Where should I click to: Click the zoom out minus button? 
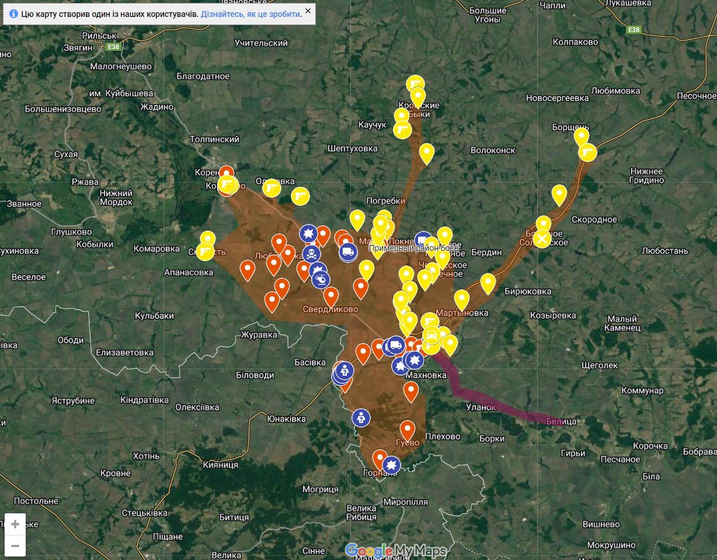tap(15, 546)
